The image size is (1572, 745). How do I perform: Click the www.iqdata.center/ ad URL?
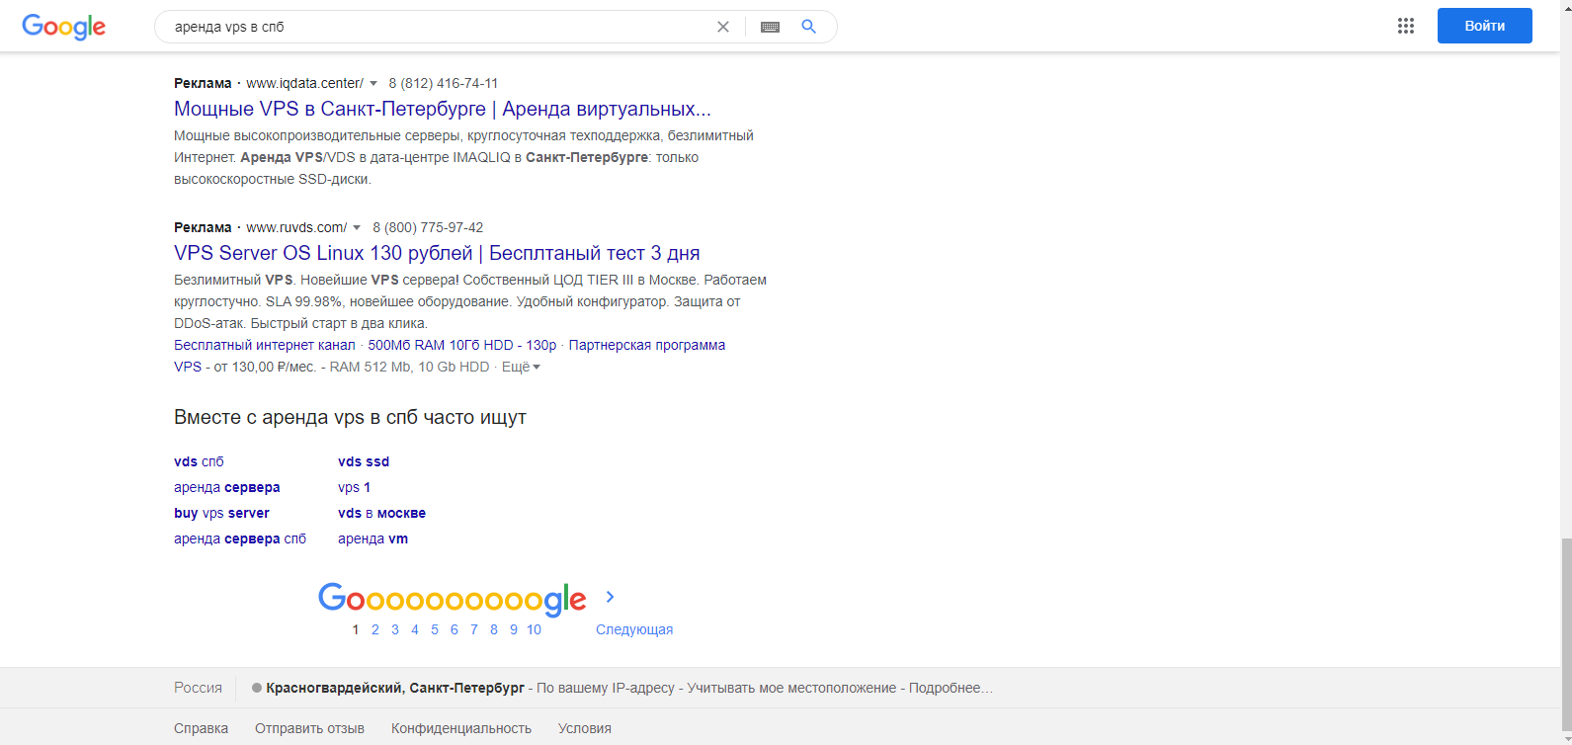[305, 84]
